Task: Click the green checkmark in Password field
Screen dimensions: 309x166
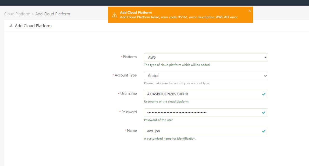Action: [264, 113]
